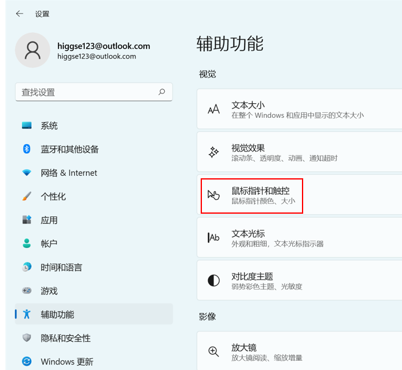The image size is (402, 370).
Task: Click the personalization paintbrush icon
Action: tap(27, 197)
